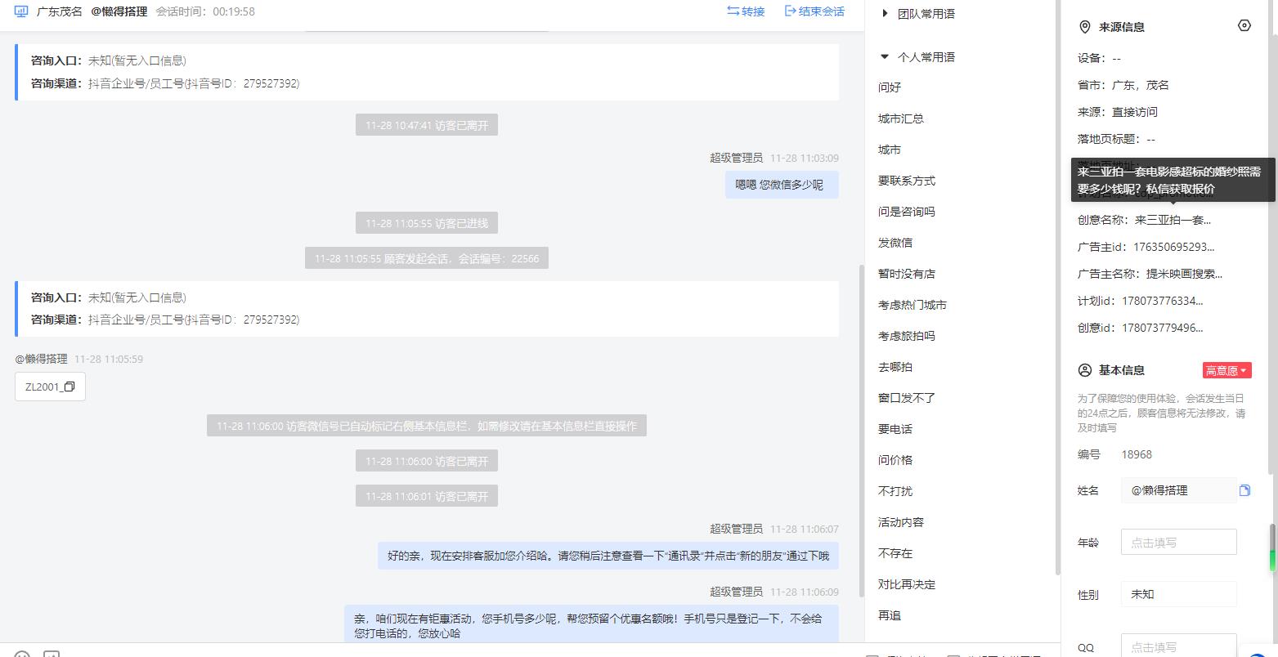Select the 发微信 quick phrase
Viewport: 1278px width, 657px height.
coord(895,243)
